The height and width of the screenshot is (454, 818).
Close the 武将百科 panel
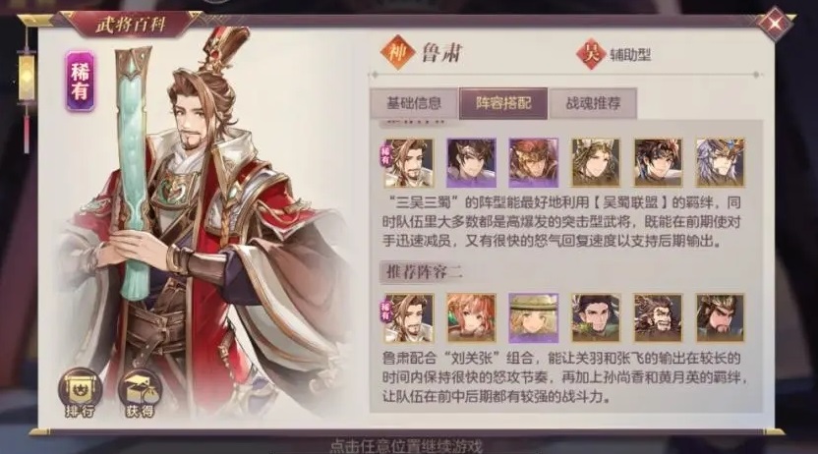point(775,24)
